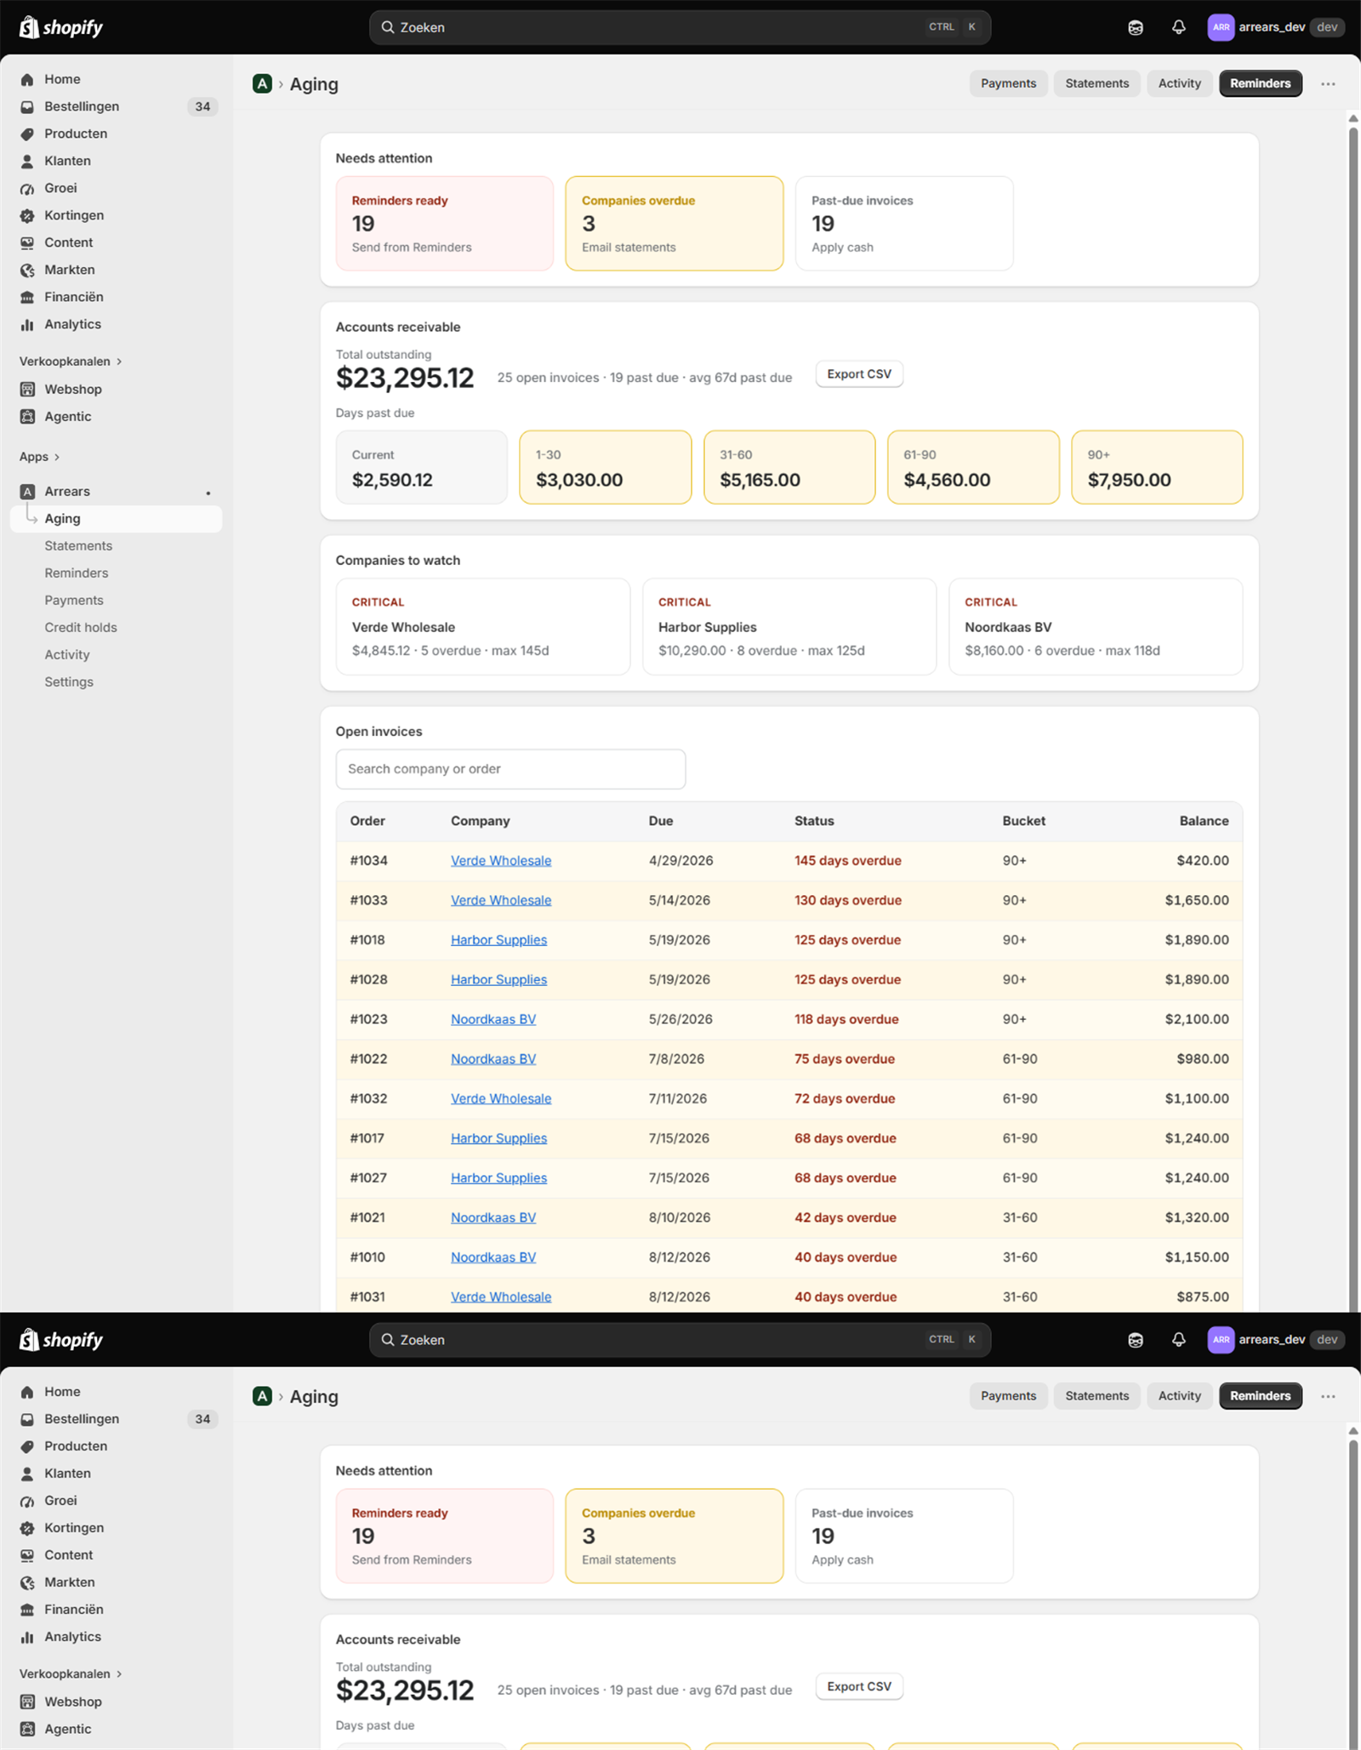The width and height of the screenshot is (1361, 1750).
Task: Click order number #1027 in the table
Action: [x=368, y=1178]
